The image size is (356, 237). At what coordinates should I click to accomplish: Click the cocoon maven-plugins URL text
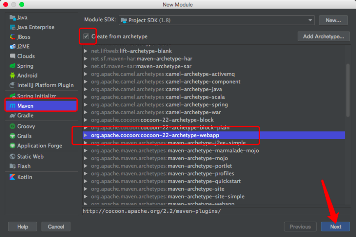tap(152, 211)
